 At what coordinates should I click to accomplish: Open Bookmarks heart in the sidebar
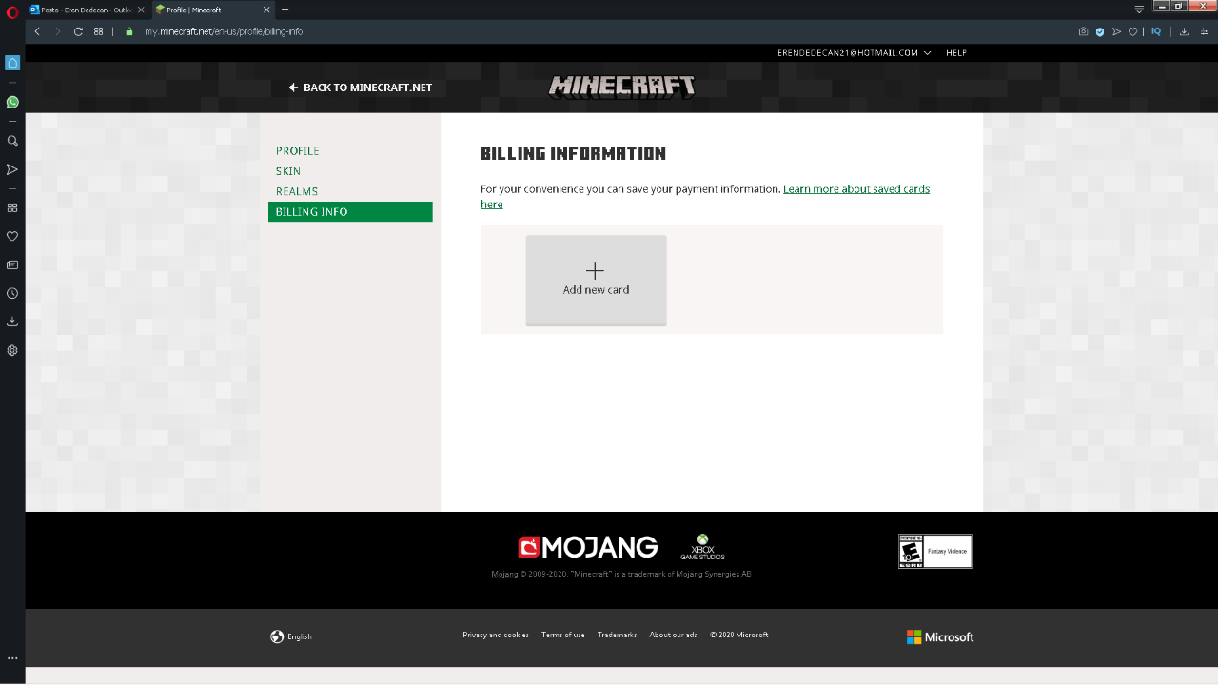point(12,236)
